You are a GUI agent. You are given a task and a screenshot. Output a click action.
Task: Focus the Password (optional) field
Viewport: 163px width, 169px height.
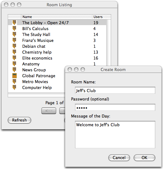point(115,107)
